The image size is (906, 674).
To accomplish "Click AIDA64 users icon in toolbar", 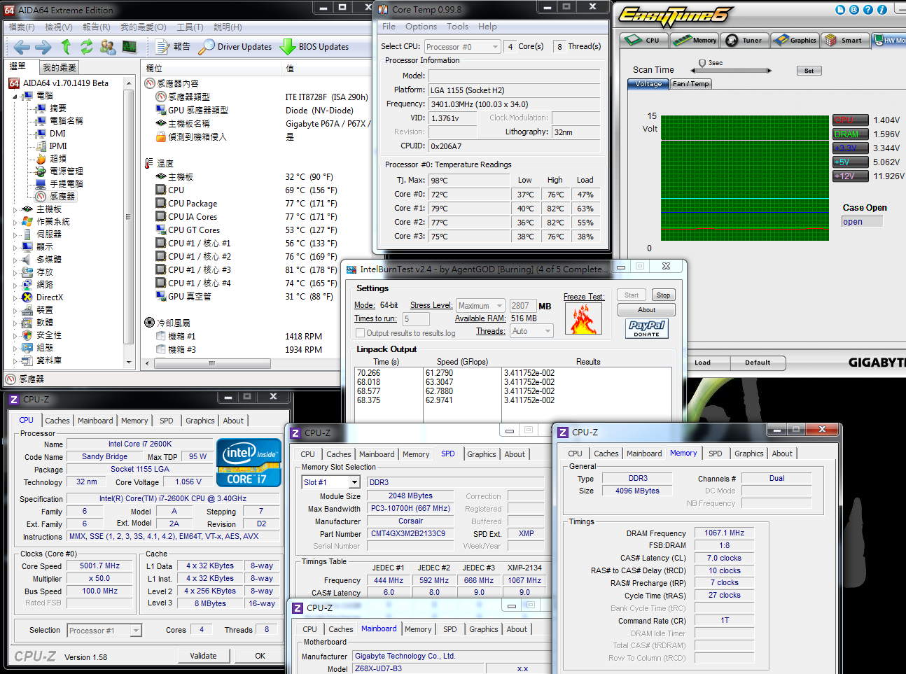I will (108, 47).
